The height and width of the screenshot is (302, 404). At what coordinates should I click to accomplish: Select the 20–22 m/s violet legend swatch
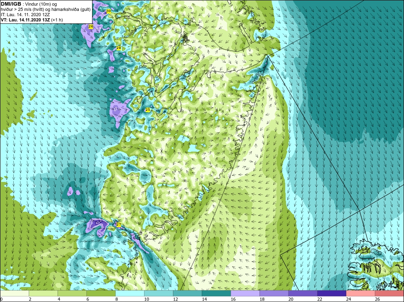(x=303, y=294)
